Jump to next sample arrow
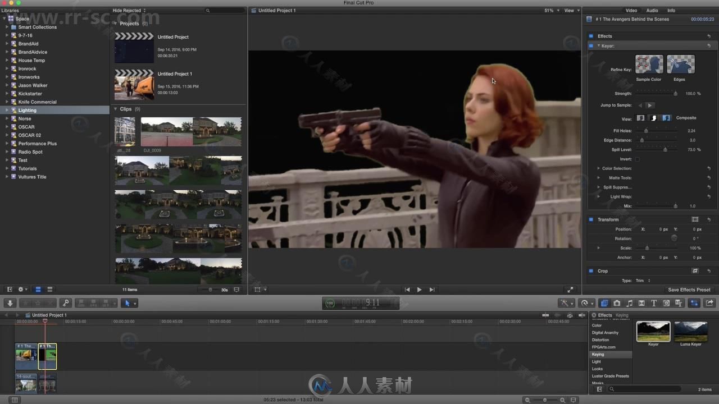Image resolution: width=719 pixels, height=404 pixels. coord(650,105)
